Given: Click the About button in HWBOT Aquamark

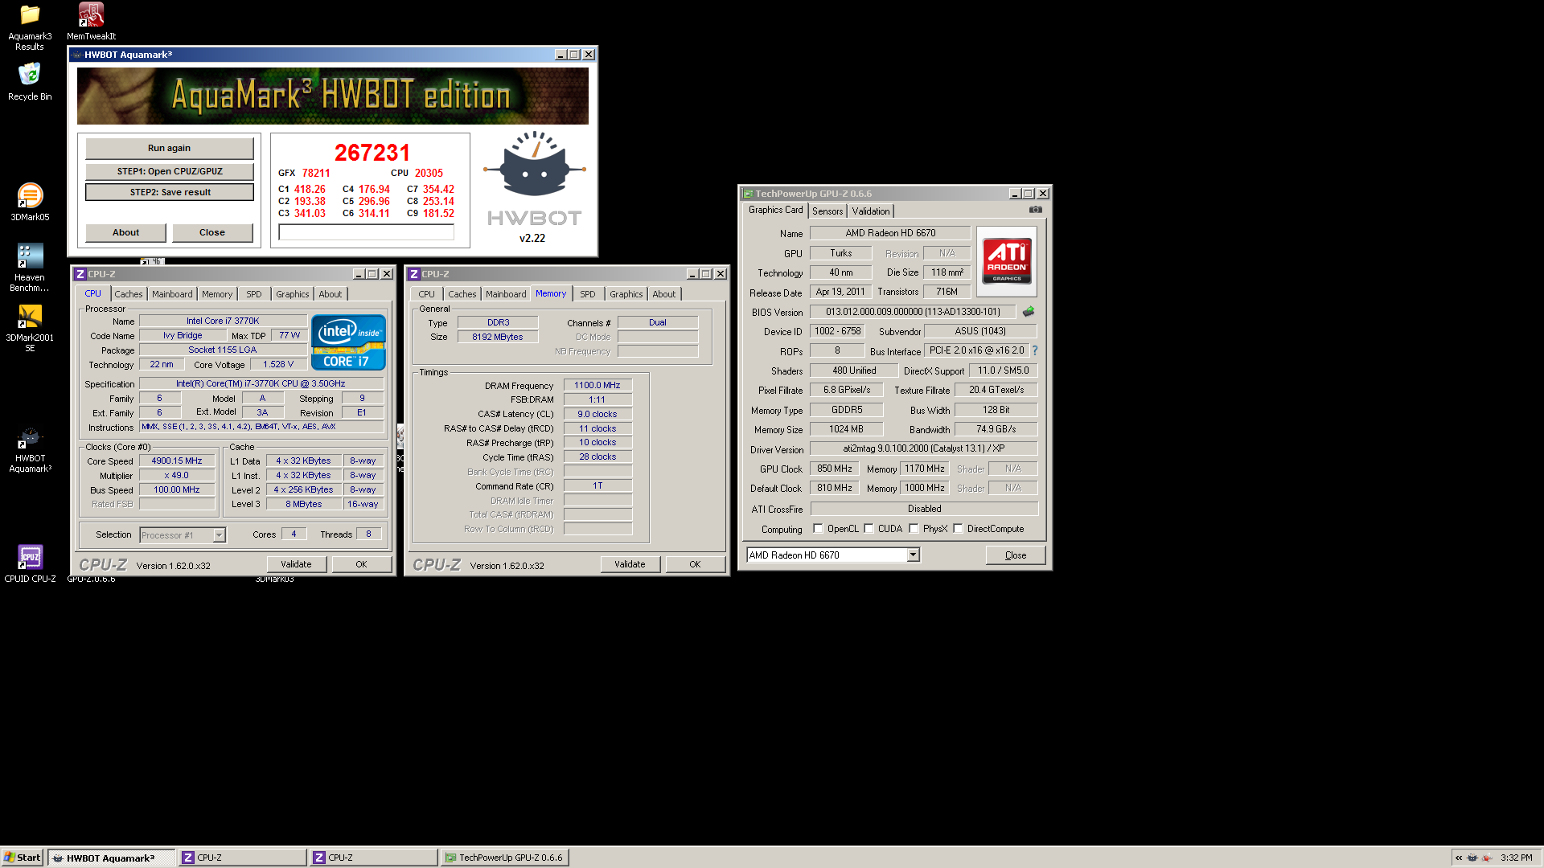Looking at the screenshot, I should [x=125, y=232].
